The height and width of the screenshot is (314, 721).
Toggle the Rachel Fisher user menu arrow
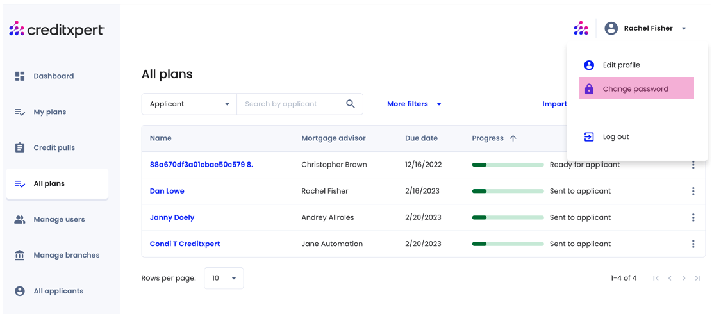[684, 28]
